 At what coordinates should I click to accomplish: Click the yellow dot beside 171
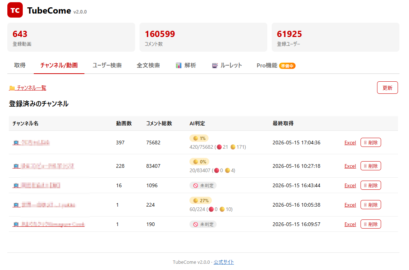click(233, 147)
